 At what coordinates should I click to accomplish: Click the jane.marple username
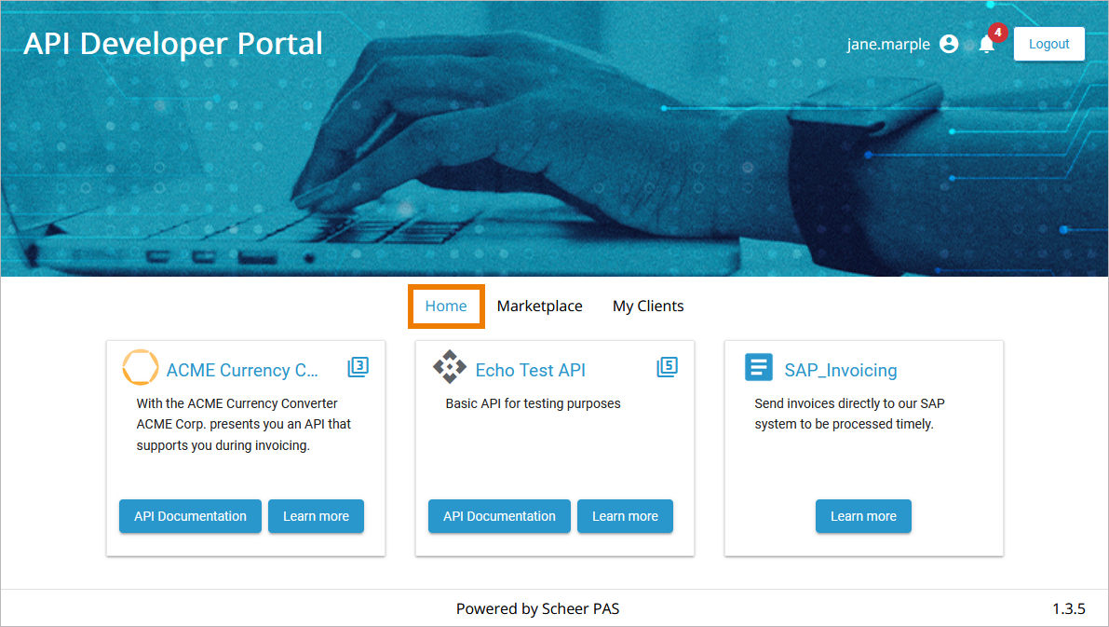[888, 44]
